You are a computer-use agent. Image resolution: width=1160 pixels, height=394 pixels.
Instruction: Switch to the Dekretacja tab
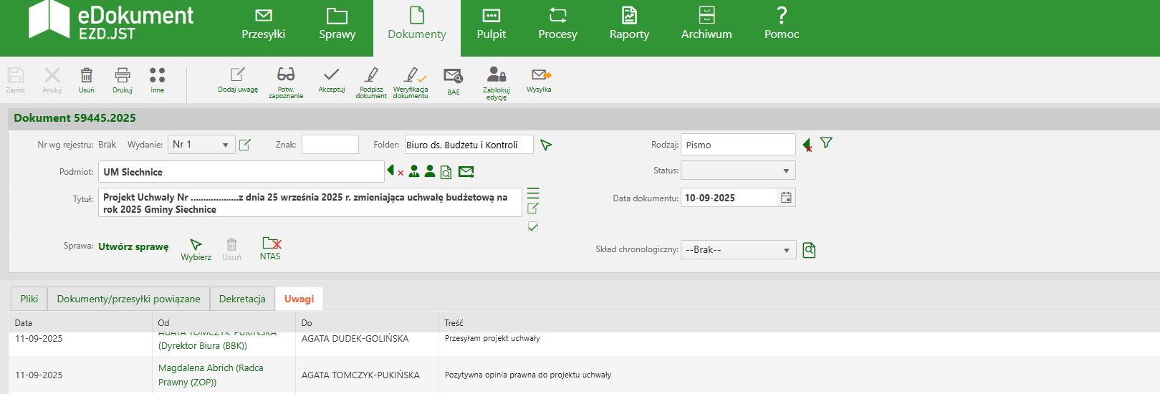(242, 299)
